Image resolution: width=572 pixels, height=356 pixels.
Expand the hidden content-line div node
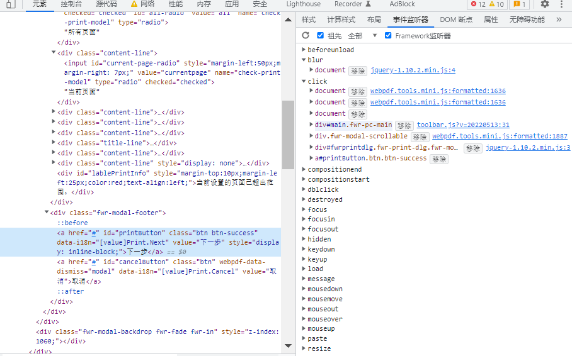54,162
